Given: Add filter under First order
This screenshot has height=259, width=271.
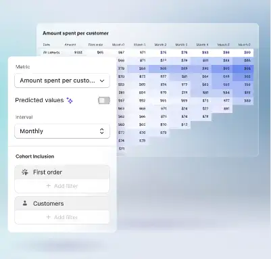Looking at the screenshot, I should coord(62,186).
